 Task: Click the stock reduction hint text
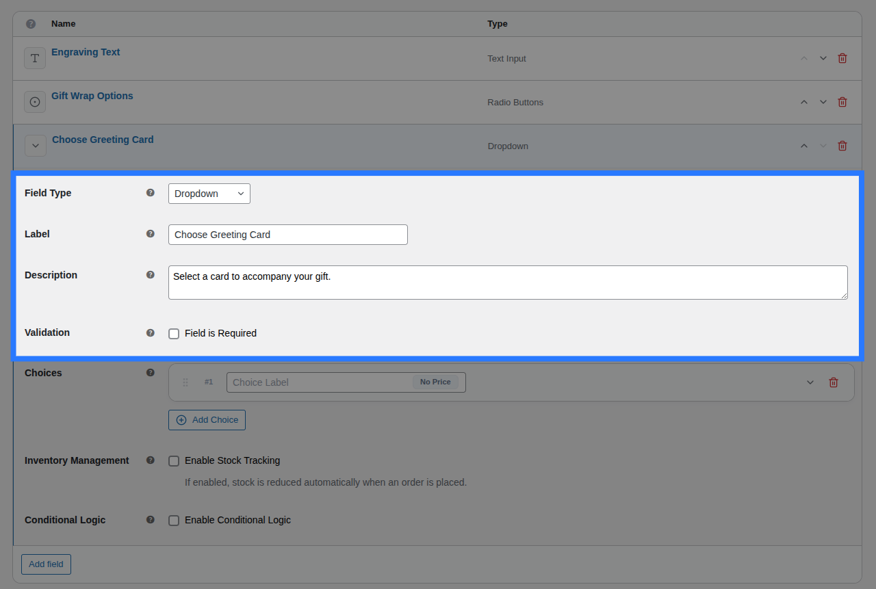point(326,482)
